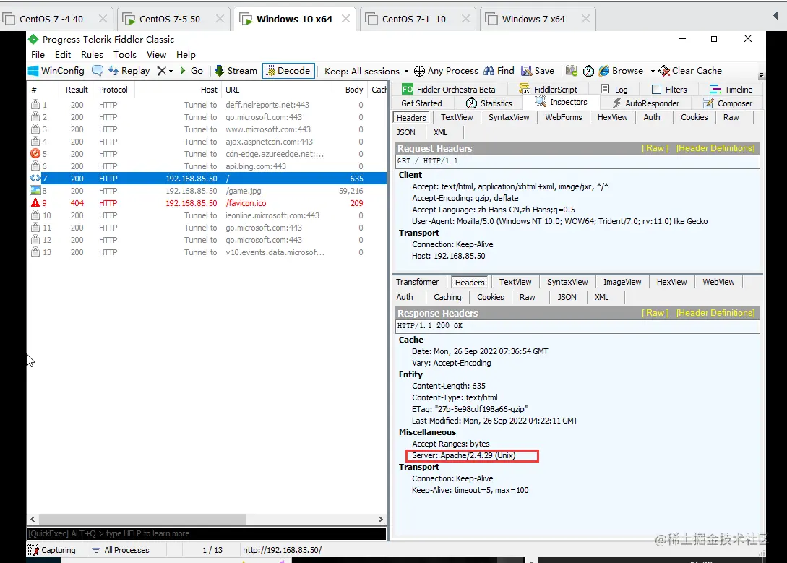The image size is (787, 563).
Task: Click the Raw link in Request Headers
Action: tap(655, 148)
